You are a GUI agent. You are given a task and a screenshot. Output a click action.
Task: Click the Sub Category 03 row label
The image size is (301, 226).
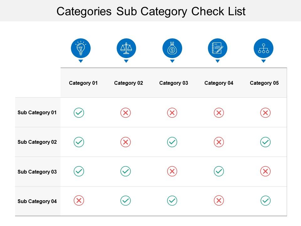point(37,172)
